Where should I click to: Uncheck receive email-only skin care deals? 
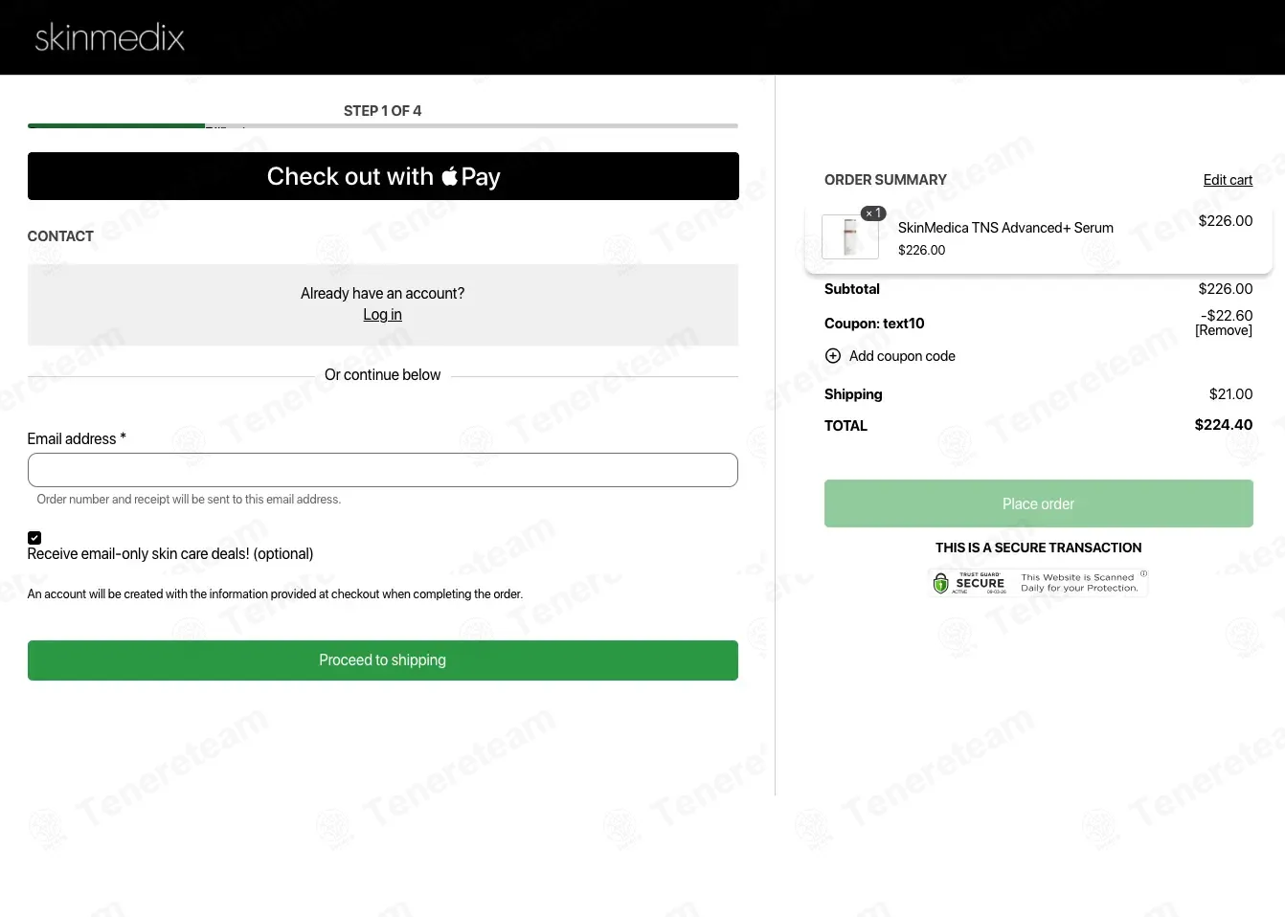click(34, 538)
